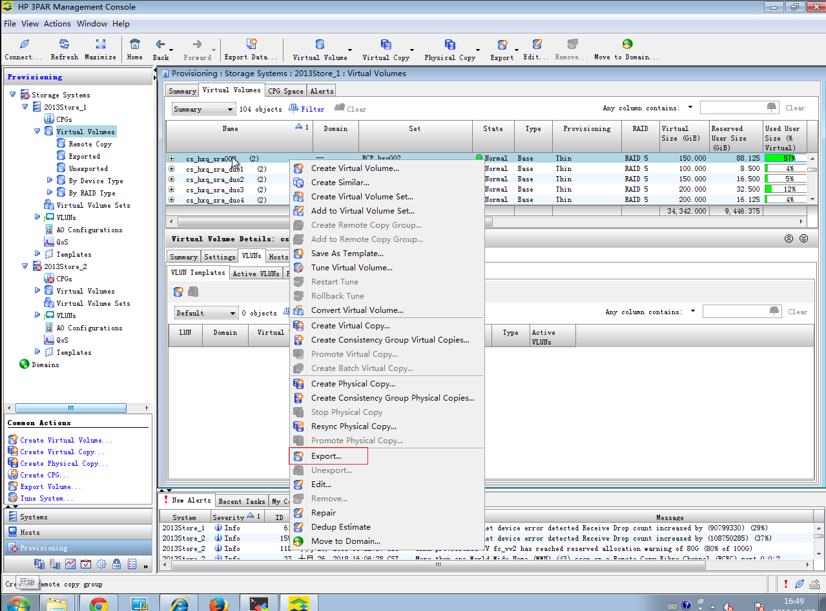This screenshot has height=611, width=826.
Task: Click the Export Data toolbar icon
Action: (x=251, y=45)
